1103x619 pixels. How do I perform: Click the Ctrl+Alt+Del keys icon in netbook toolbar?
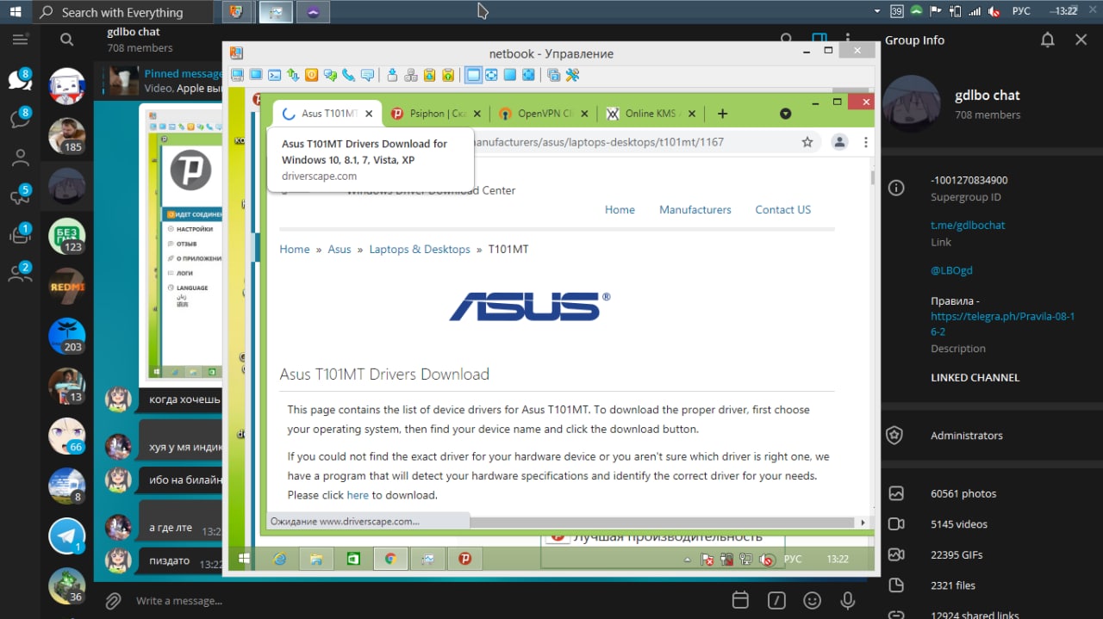click(x=411, y=75)
